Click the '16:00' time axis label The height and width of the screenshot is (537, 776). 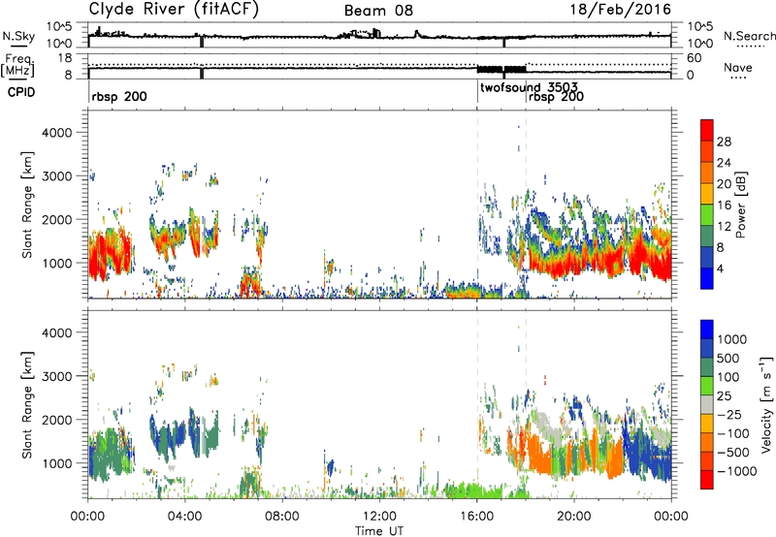[476, 516]
